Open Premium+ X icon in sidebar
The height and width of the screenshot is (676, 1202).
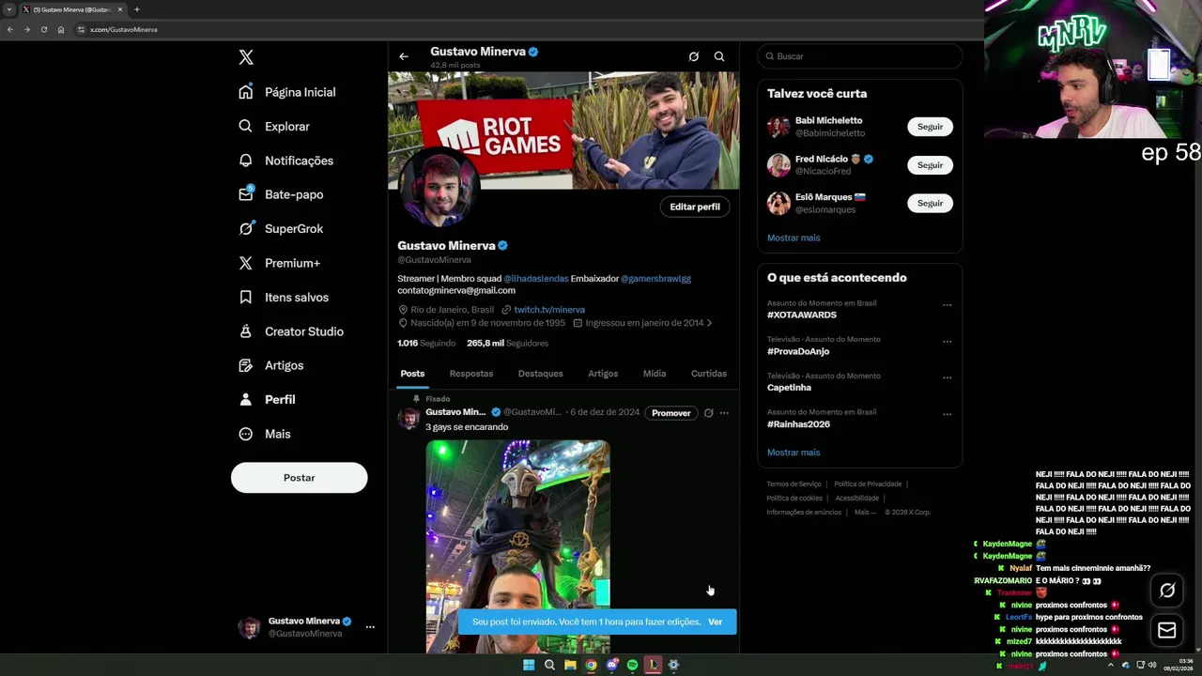(246, 263)
